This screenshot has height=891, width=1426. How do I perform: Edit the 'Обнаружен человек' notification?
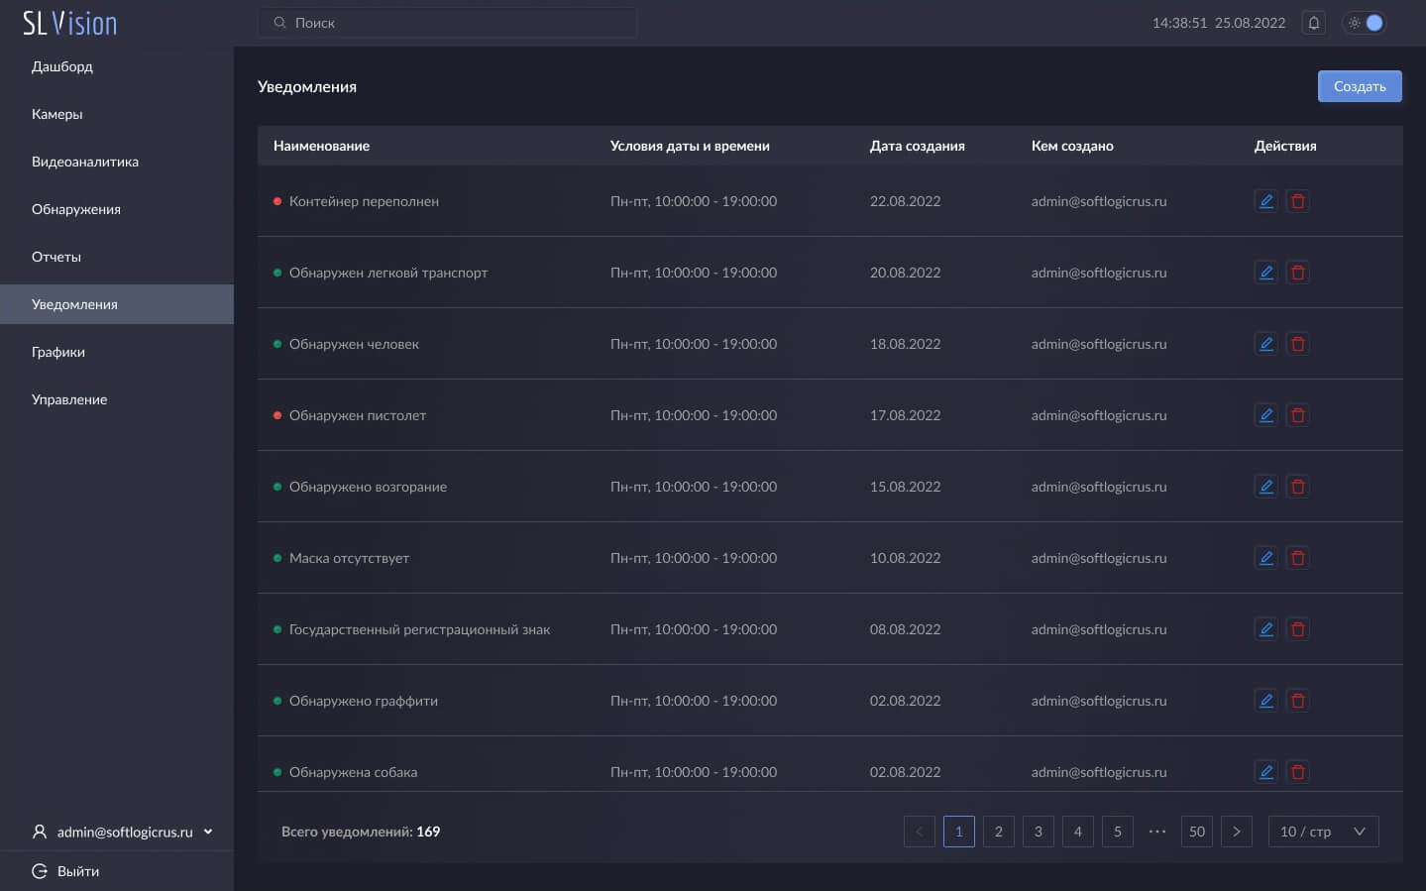pos(1265,344)
